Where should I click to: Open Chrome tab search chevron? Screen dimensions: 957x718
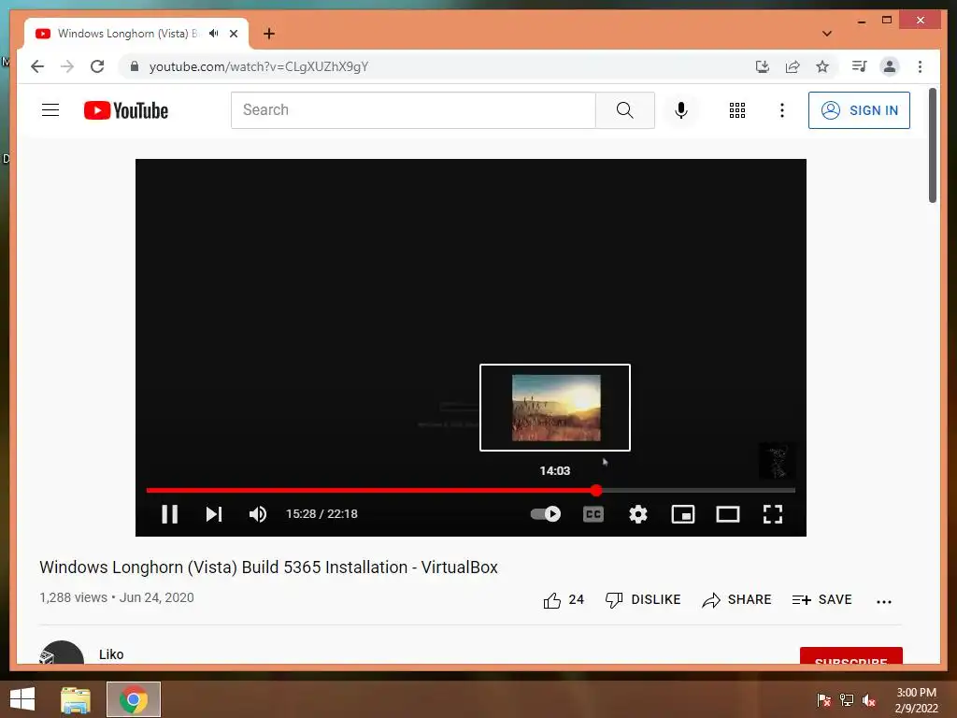pos(827,34)
